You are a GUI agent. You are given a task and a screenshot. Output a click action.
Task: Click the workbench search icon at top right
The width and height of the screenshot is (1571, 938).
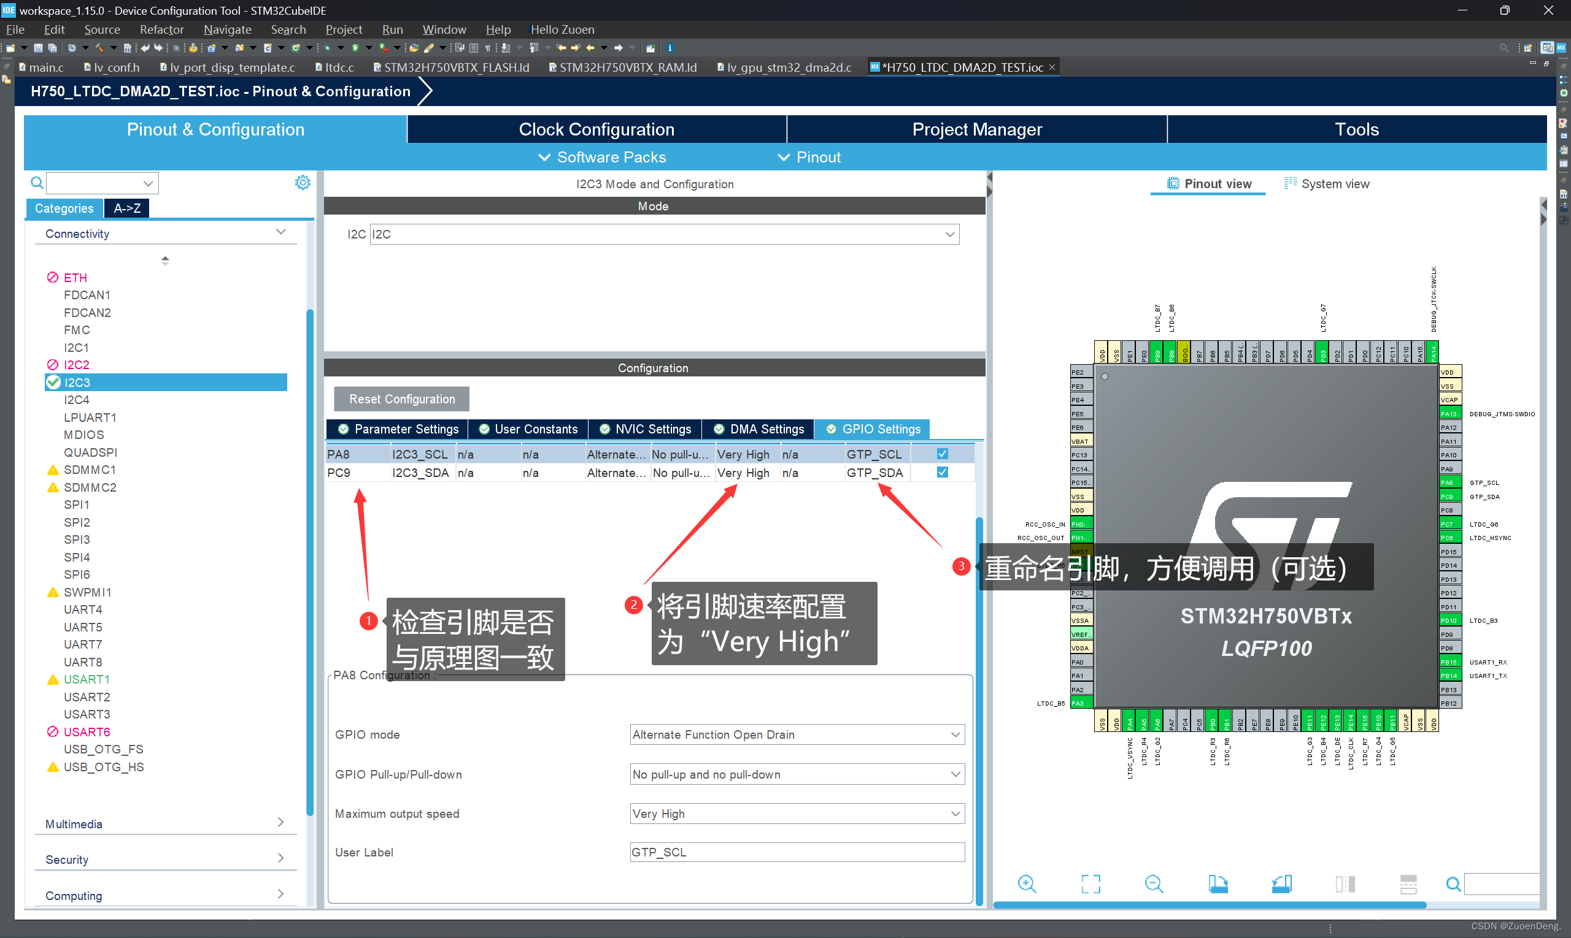[x=1504, y=48]
